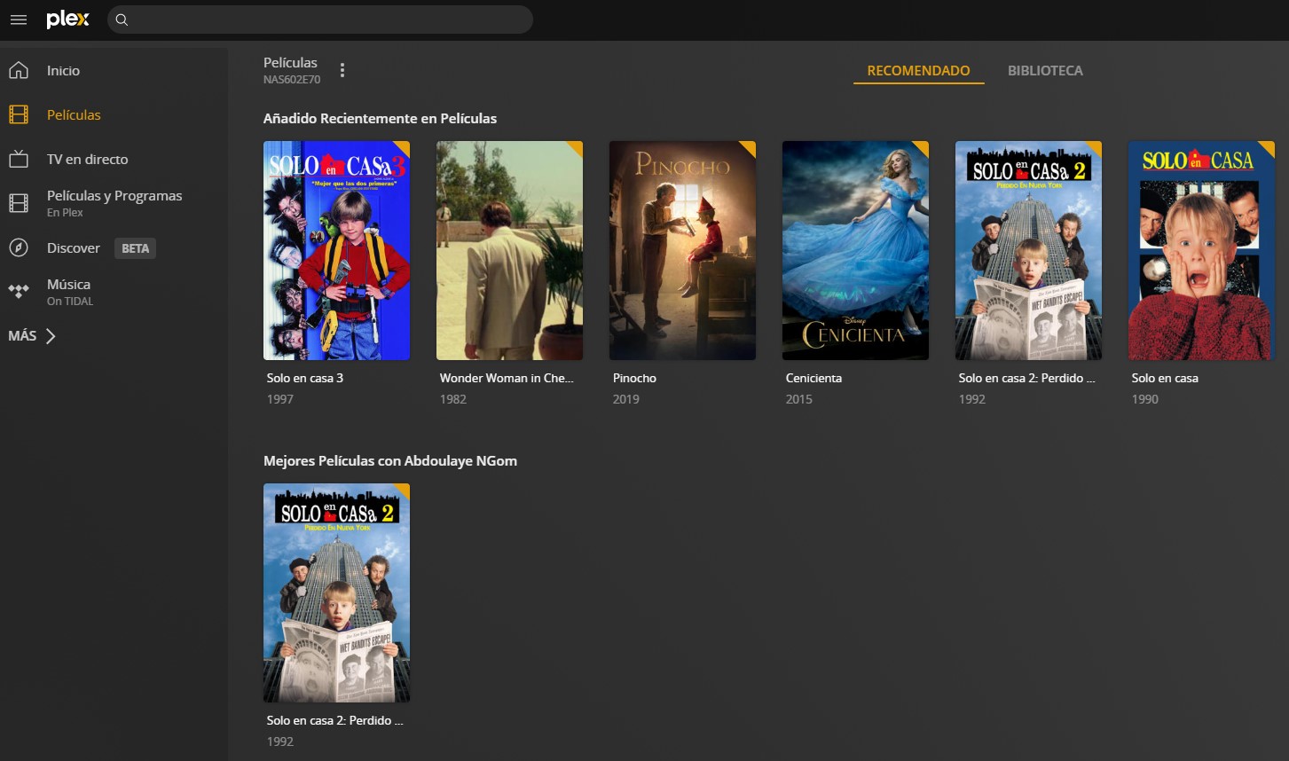Click the year 2019 under Pinocho
Screen dimensions: 1289x761
[x=625, y=399]
